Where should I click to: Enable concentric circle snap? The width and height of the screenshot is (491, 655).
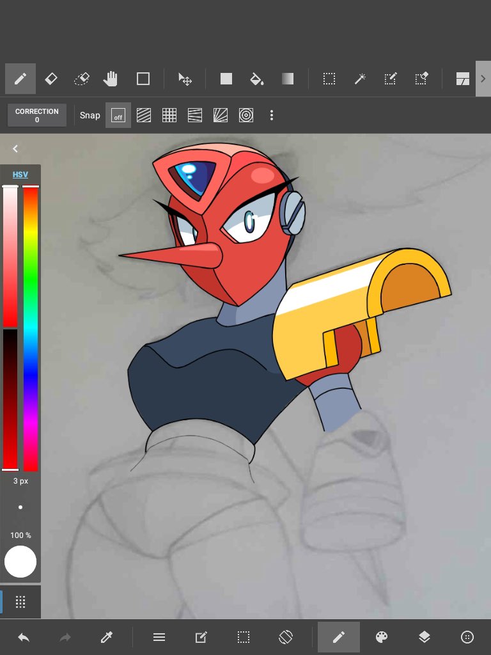point(246,115)
